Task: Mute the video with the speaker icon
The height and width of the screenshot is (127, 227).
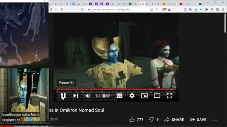Action: tap(88, 96)
